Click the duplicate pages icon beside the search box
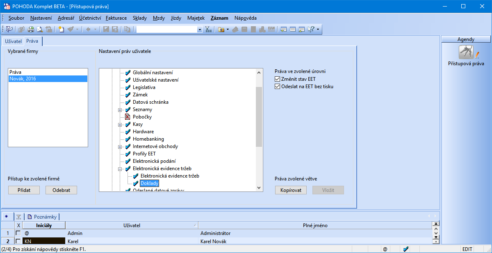 [127, 30]
